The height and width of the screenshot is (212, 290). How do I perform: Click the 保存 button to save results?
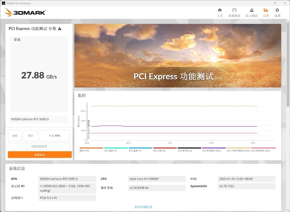coord(30,135)
